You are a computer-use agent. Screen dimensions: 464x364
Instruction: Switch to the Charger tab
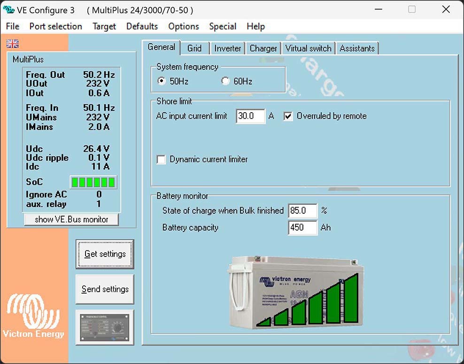263,48
